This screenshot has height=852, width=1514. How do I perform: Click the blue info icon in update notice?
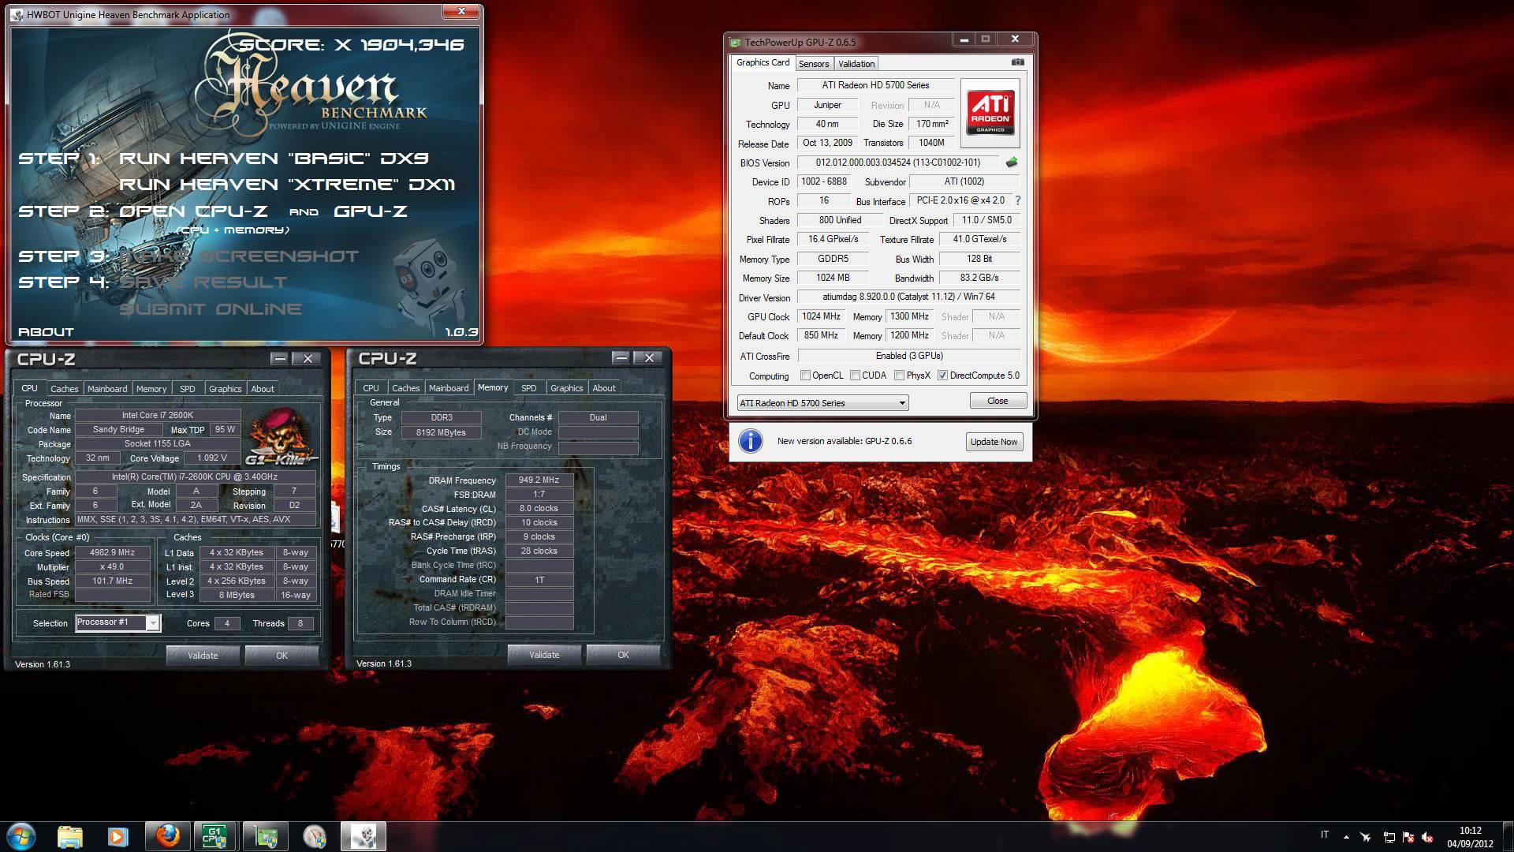pos(750,441)
